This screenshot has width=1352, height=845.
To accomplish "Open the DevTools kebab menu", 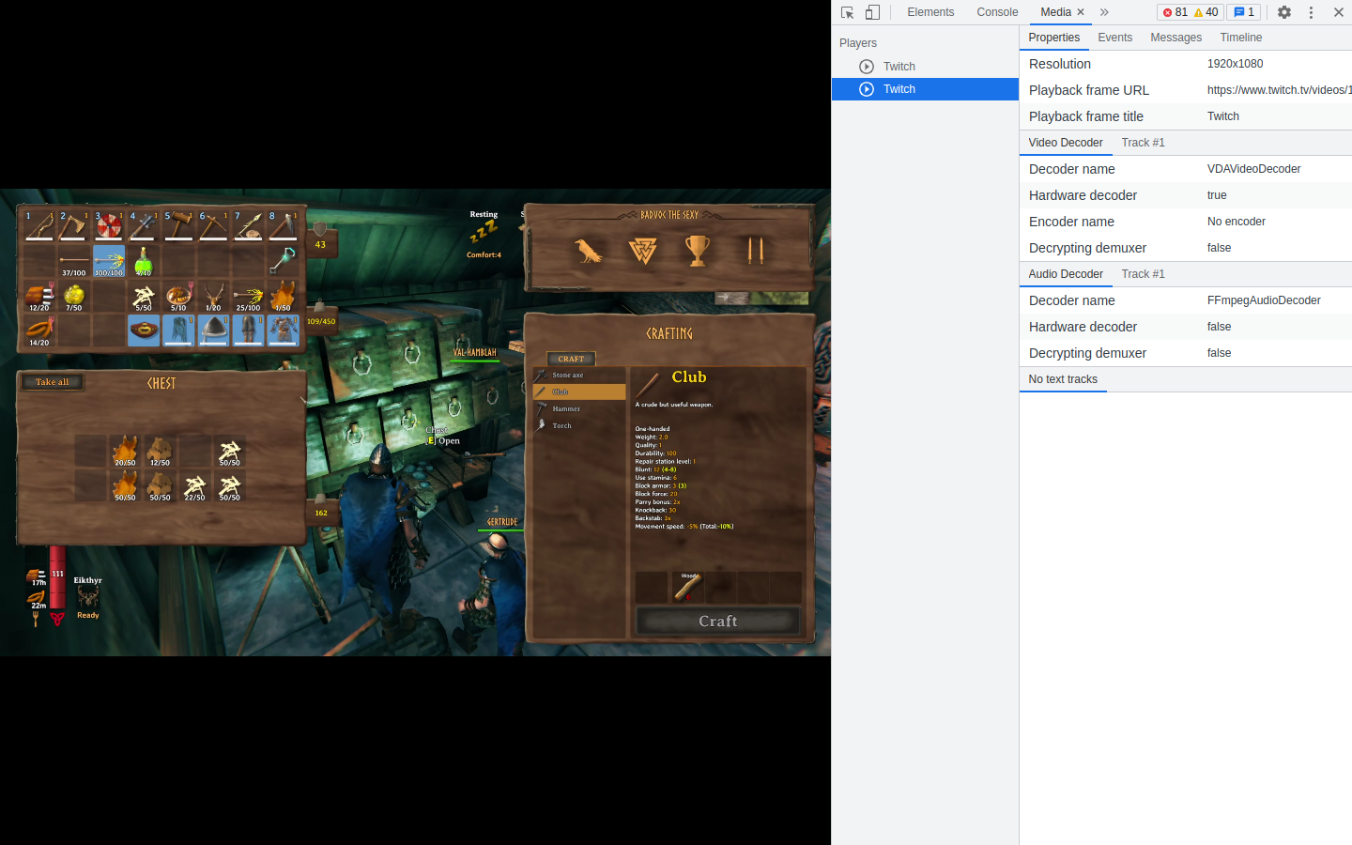I will coord(1311,12).
